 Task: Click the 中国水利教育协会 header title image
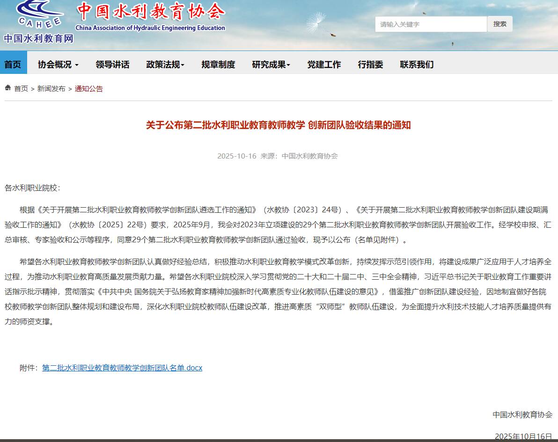pyautogui.click(x=150, y=16)
